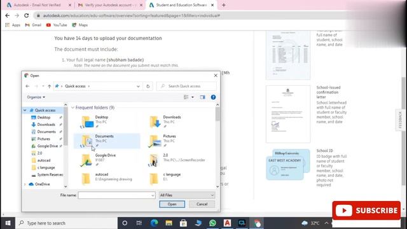Open the recent locations dropdown arrow
The image size is (407, 229).
(43, 87)
